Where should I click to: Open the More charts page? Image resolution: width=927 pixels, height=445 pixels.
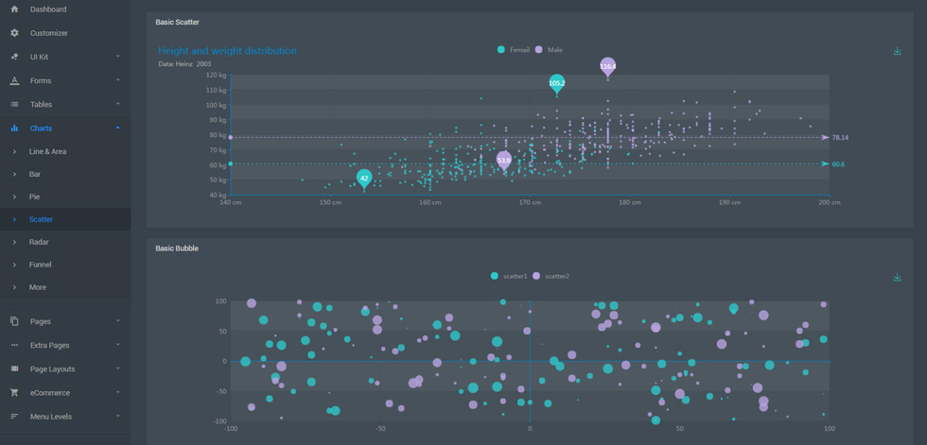click(65, 287)
